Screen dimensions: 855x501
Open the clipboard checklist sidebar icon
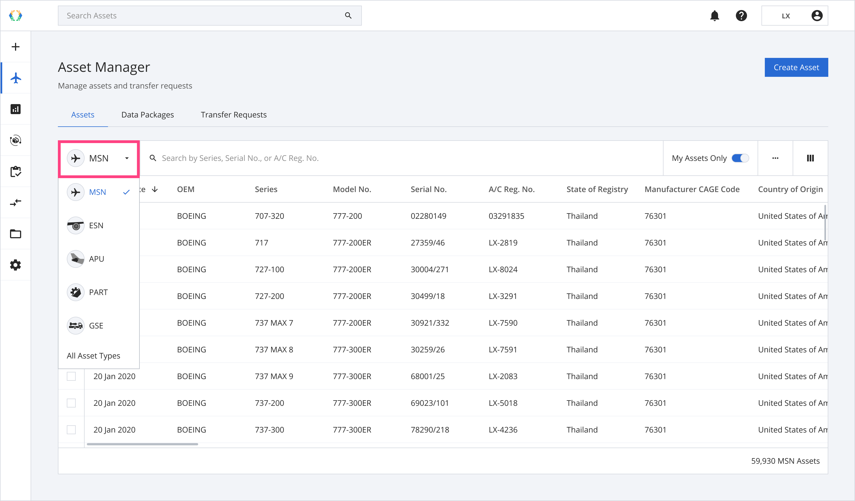pos(16,171)
